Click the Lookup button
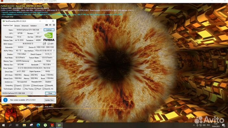228x128 pixels. [49, 30]
